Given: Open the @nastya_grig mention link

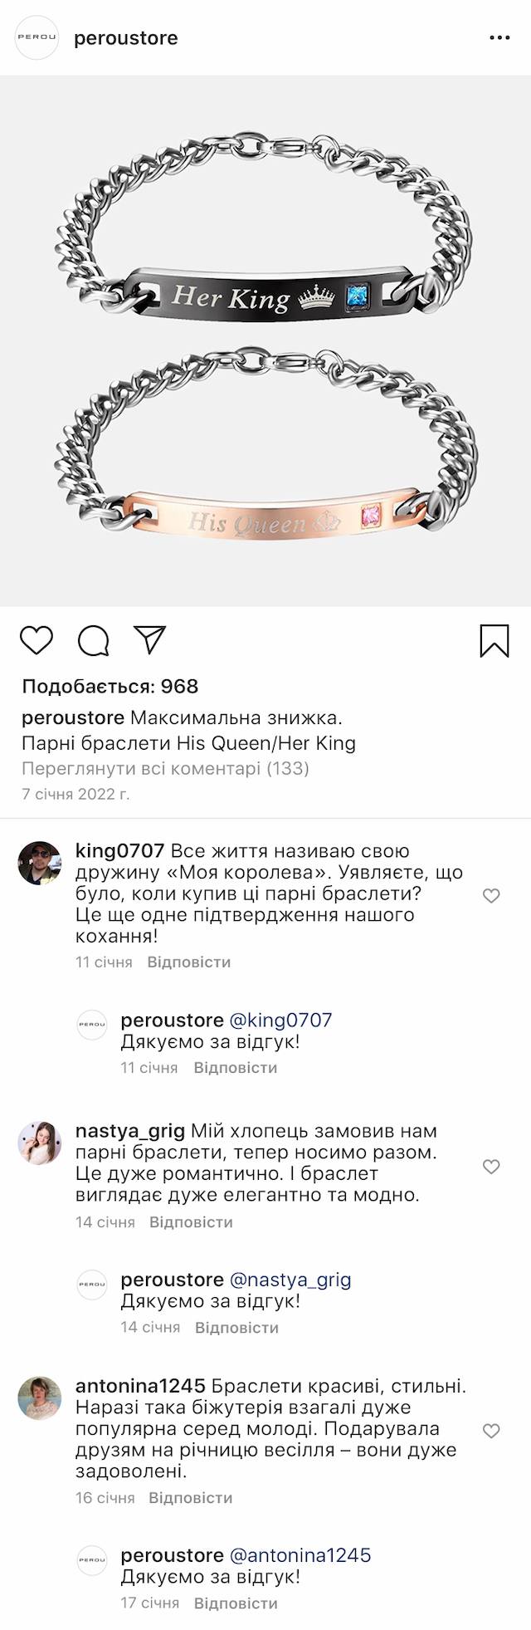Looking at the screenshot, I should 290,1280.
